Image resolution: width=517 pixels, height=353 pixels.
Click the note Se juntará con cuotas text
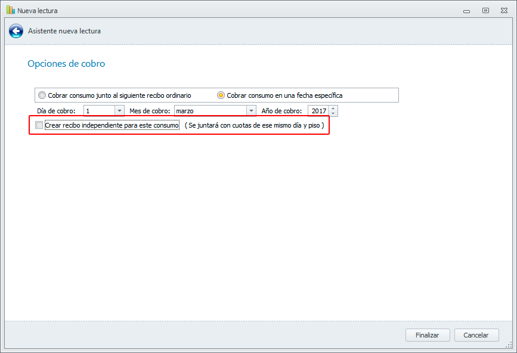[x=254, y=125]
